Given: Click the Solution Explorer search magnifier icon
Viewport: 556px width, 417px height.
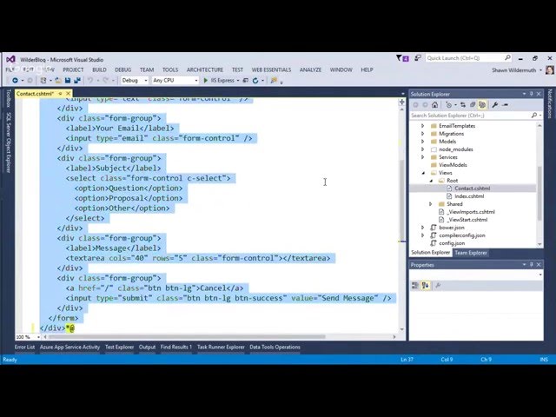Looking at the screenshot, I should point(534,116).
